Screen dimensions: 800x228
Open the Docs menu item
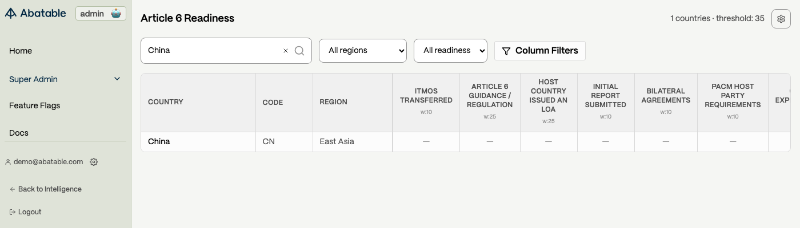19,133
